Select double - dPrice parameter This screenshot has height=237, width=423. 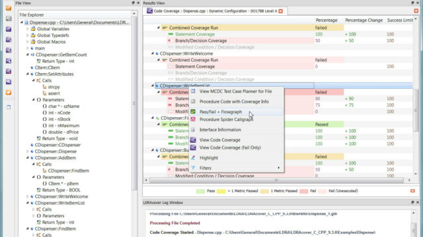63,132
